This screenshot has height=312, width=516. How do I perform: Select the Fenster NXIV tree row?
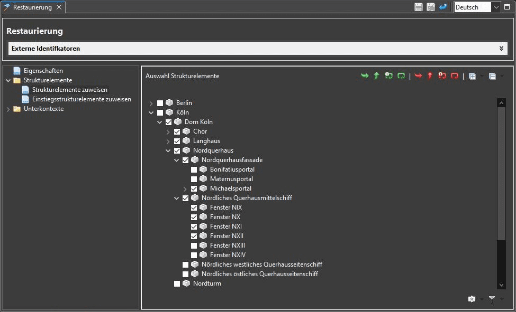pyautogui.click(x=228, y=255)
